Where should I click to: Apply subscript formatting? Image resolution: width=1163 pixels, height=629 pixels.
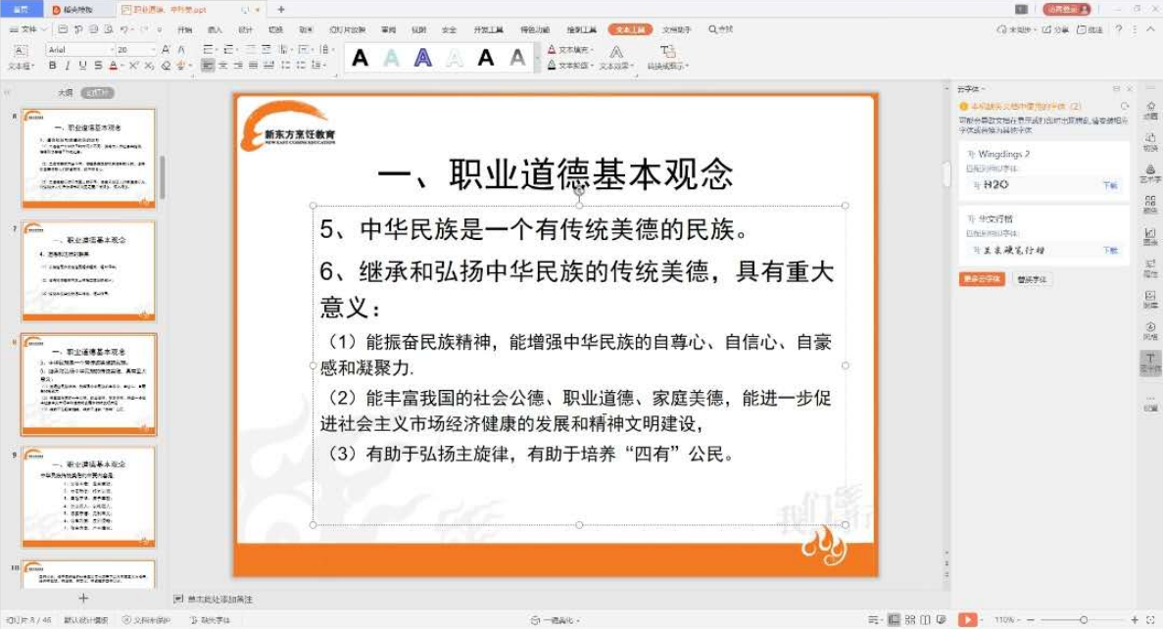pos(149,66)
